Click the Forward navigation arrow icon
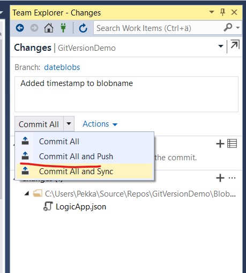Viewport: 246px width, 273px height. click(x=34, y=28)
